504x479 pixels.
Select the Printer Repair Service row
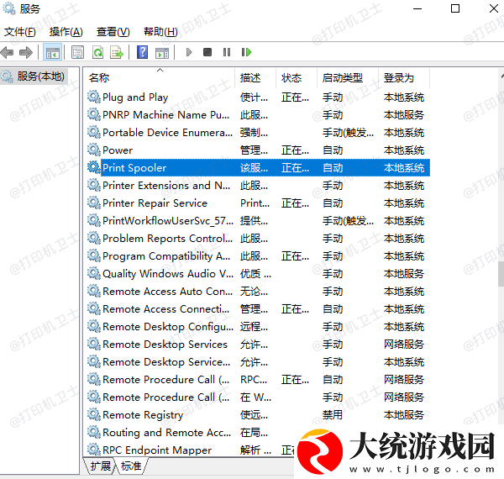coord(258,203)
